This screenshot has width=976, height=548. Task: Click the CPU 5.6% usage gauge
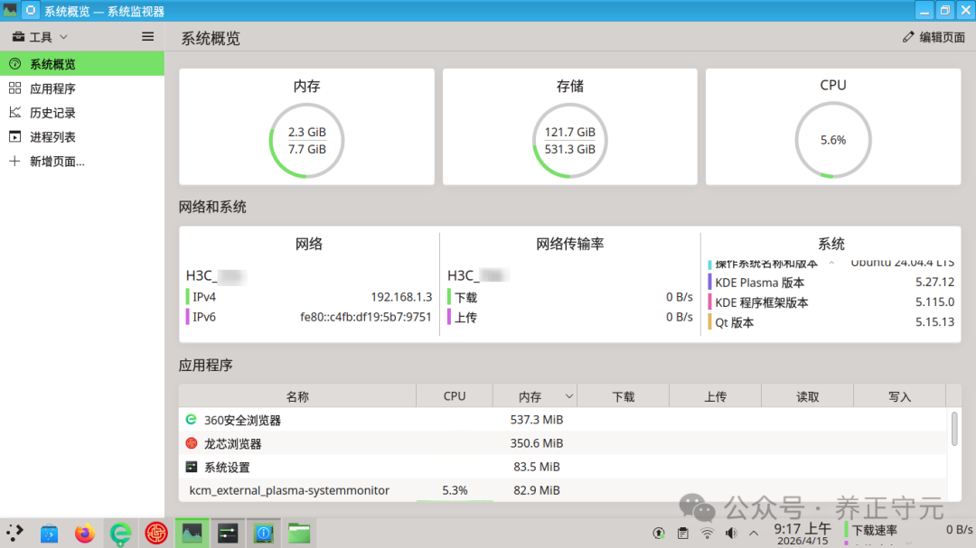coord(833,141)
